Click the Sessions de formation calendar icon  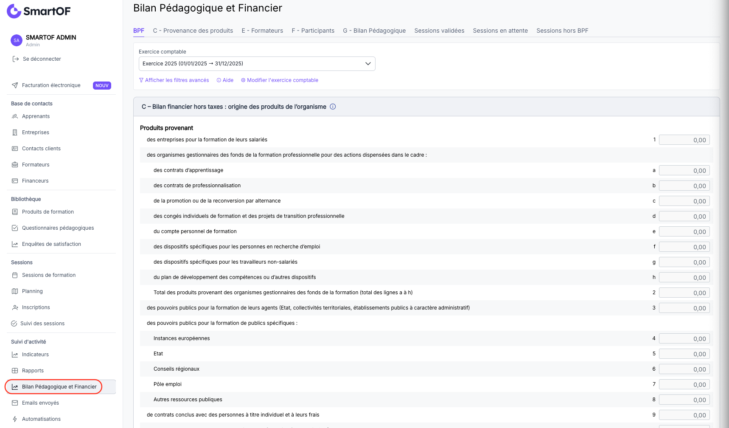click(x=15, y=275)
